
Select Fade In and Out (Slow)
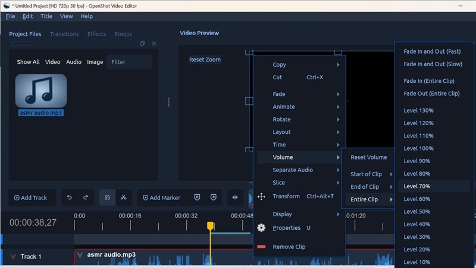(x=434, y=64)
